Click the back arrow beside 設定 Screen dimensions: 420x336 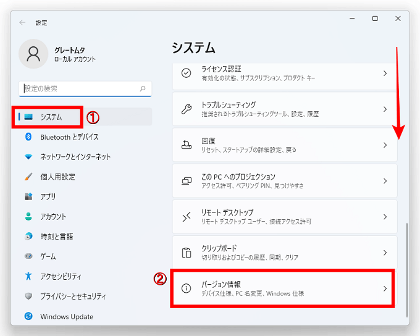pyautogui.click(x=22, y=22)
